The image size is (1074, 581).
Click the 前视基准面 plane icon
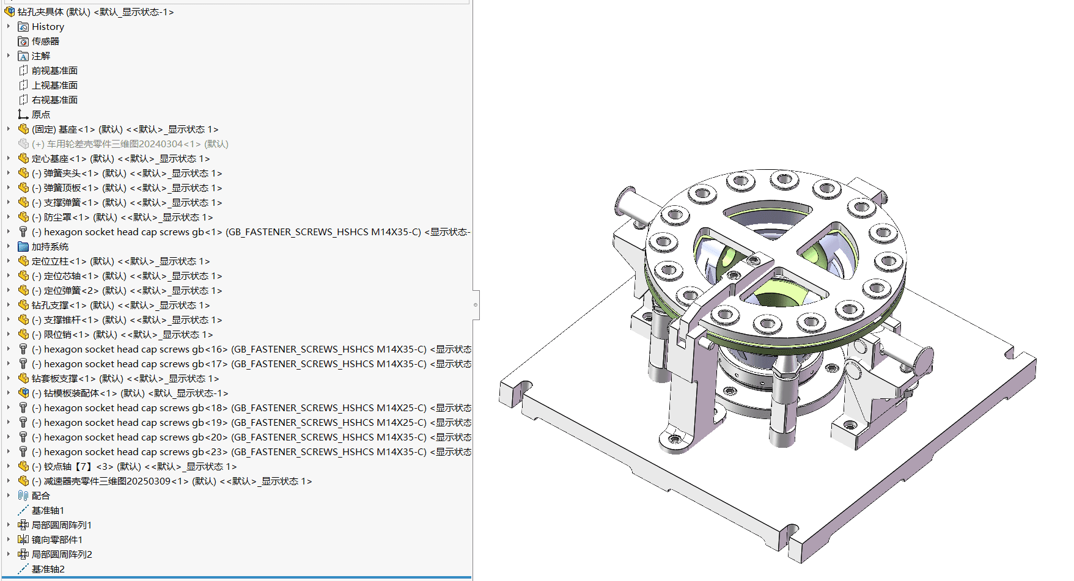click(x=23, y=71)
